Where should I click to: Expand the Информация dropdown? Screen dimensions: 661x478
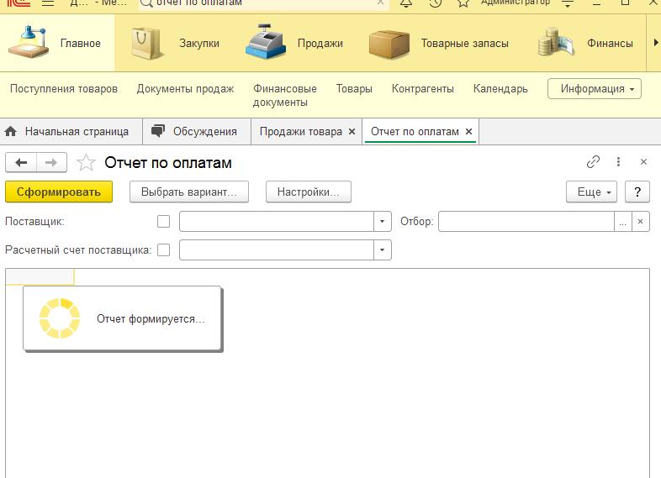tap(595, 89)
